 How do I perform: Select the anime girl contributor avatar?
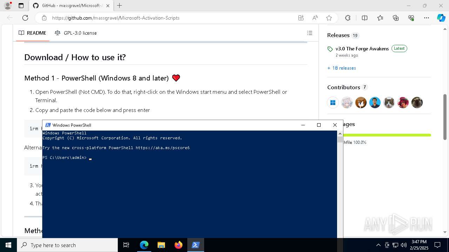coord(347,103)
